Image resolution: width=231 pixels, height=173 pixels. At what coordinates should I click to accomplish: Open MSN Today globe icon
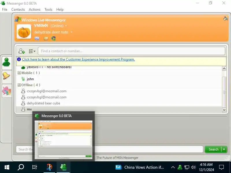point(53,39)
